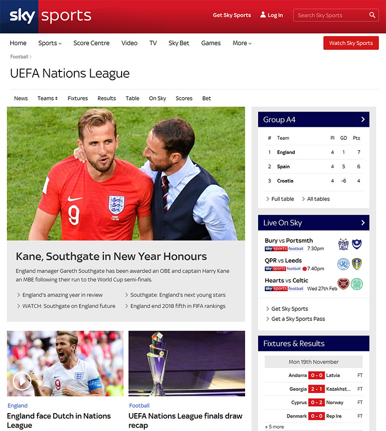The height and width of the screenshot is (431, 386).
Task: Open the Score Centre menu item
Action: (92, 43)
